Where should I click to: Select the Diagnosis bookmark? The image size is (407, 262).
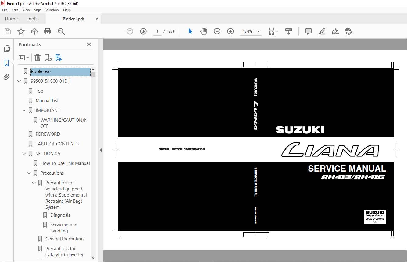60,215
